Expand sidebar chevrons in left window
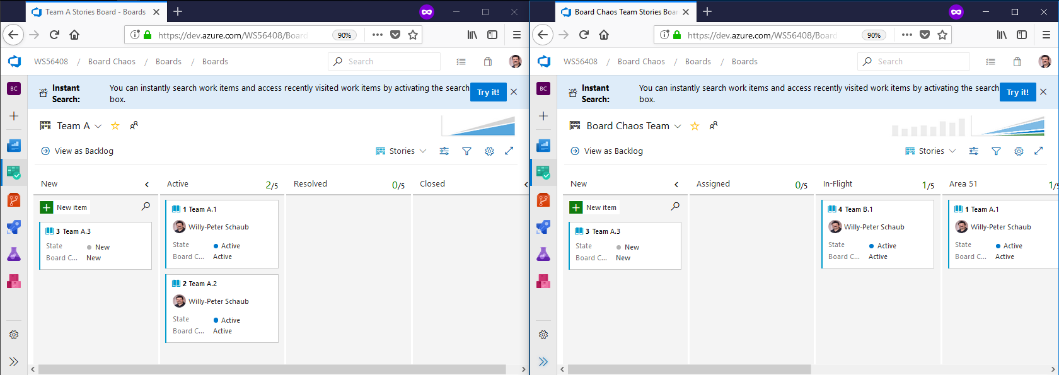The width and height of the screenshot is (1059, 375). [x=14, y=362]
